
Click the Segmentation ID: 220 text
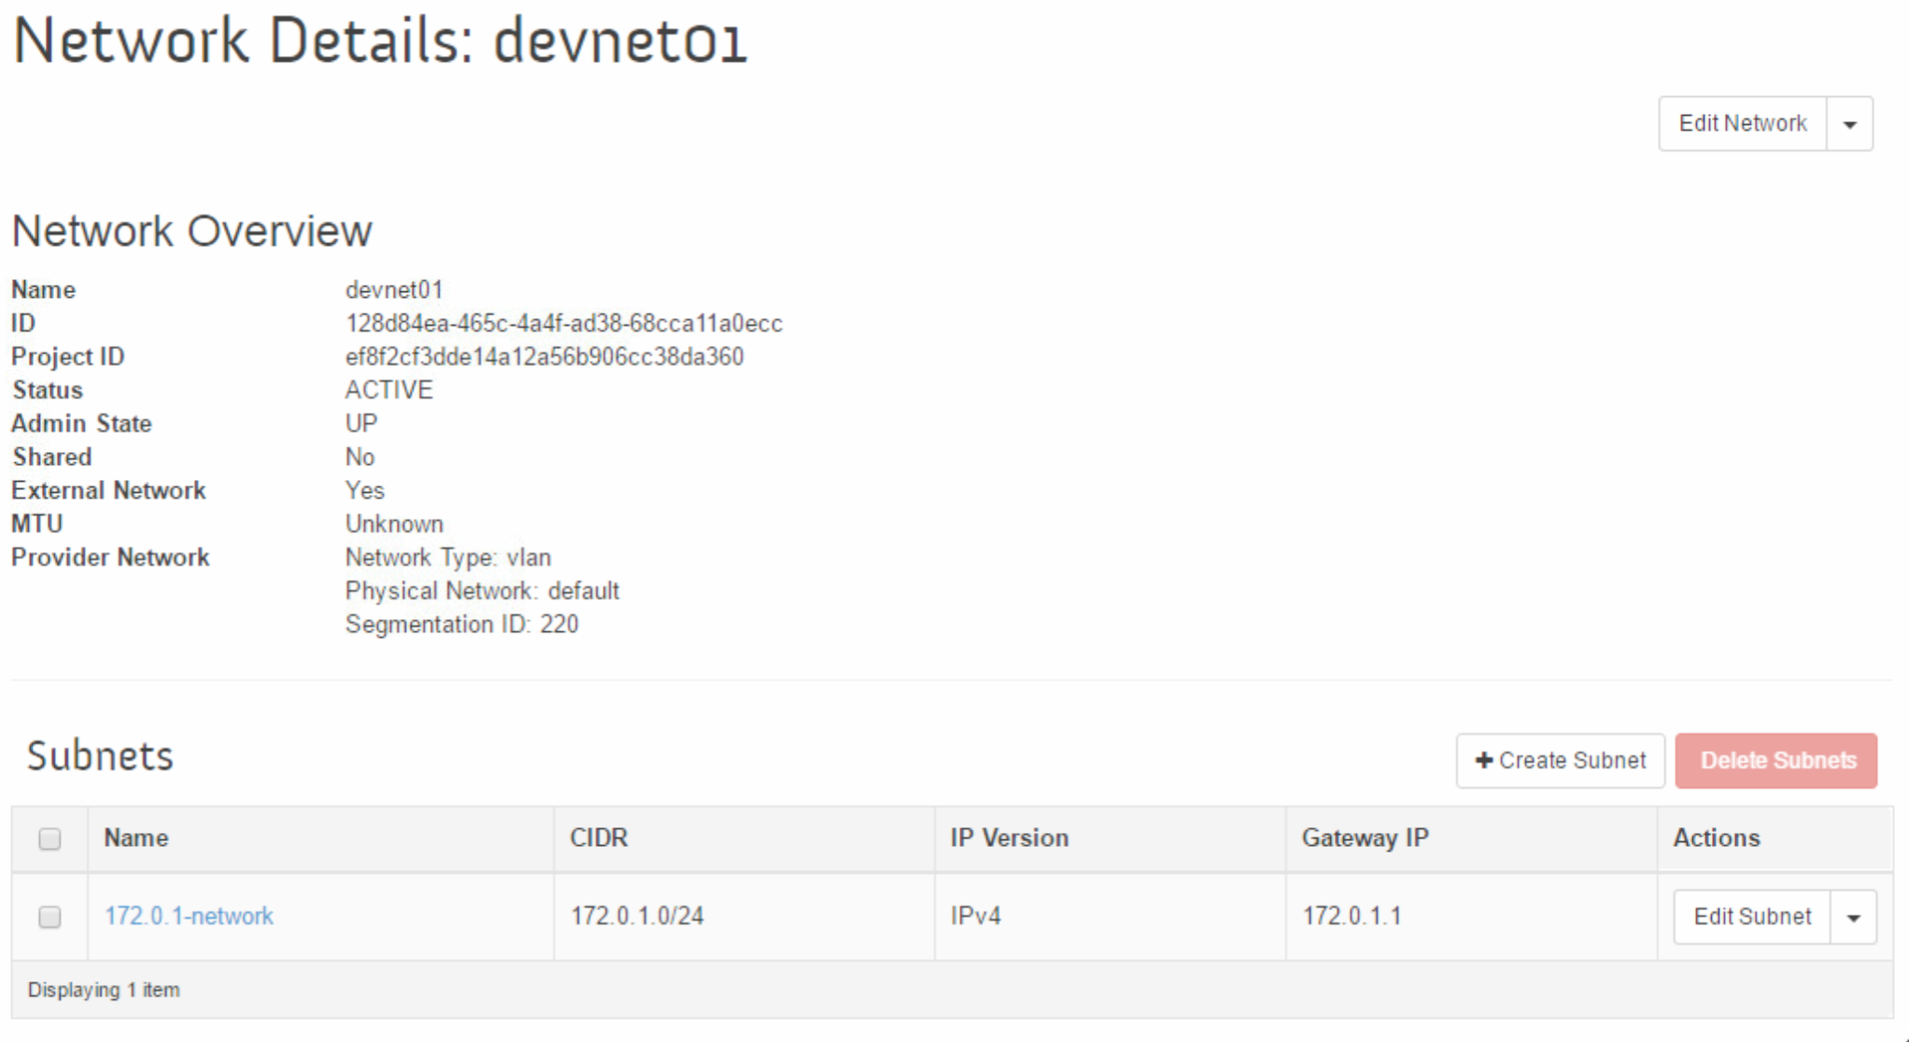pyautogui.click(x=462, y=625)
